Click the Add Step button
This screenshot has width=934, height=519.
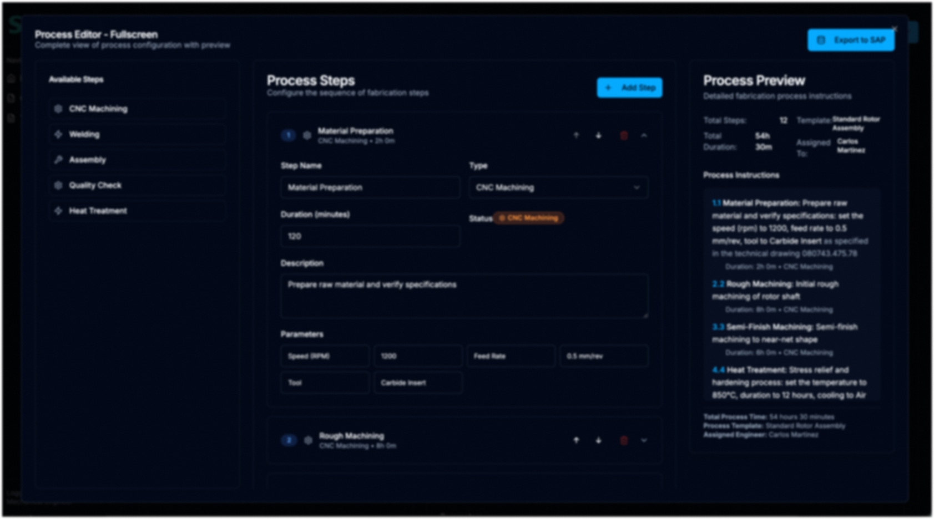(x=629, y=88)
